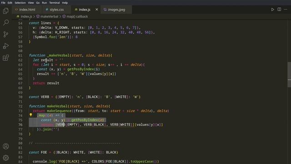291x164 pixels.
Task: Run the code with the play icon
Action: (272, 10)
